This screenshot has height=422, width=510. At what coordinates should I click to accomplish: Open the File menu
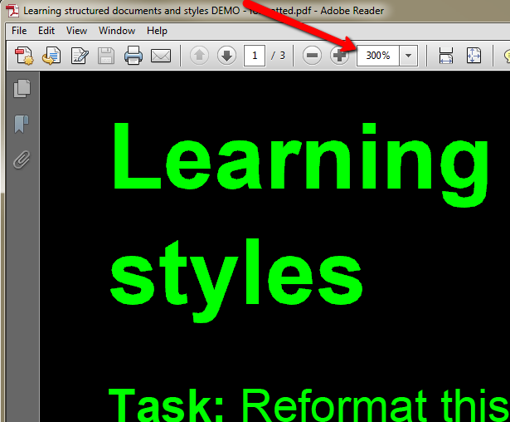(19, 31)
